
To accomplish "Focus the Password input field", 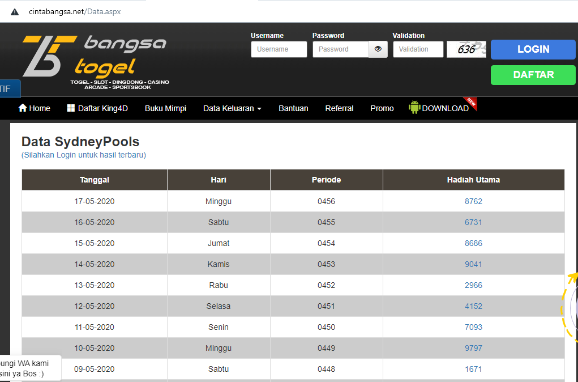I will 341,49.
